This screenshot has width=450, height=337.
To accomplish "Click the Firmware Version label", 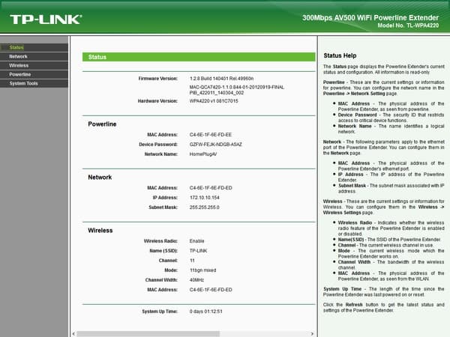I will (x=157, y=79).
